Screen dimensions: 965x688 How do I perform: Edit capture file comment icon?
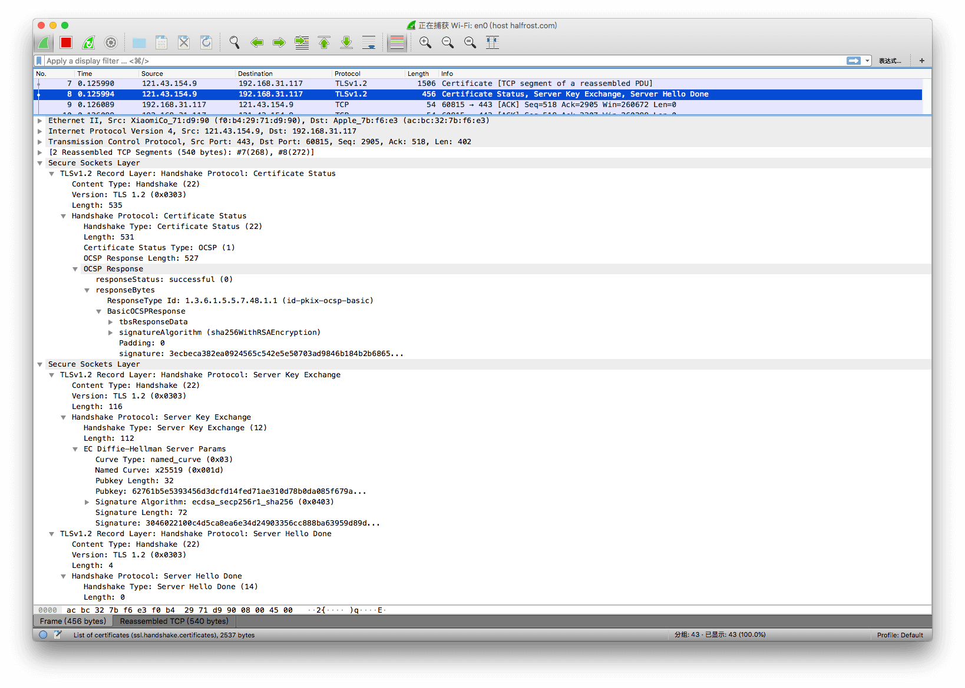click(58, 635)
